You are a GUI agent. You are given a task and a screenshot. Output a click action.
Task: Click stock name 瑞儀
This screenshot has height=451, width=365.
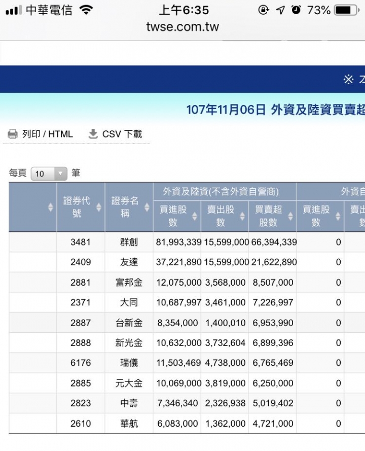click(129, 363)
